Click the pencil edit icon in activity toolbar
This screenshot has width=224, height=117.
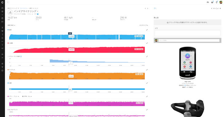(211, 8)
